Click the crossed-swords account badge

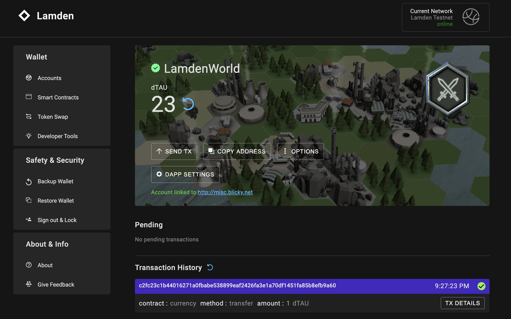pos(448,89)
